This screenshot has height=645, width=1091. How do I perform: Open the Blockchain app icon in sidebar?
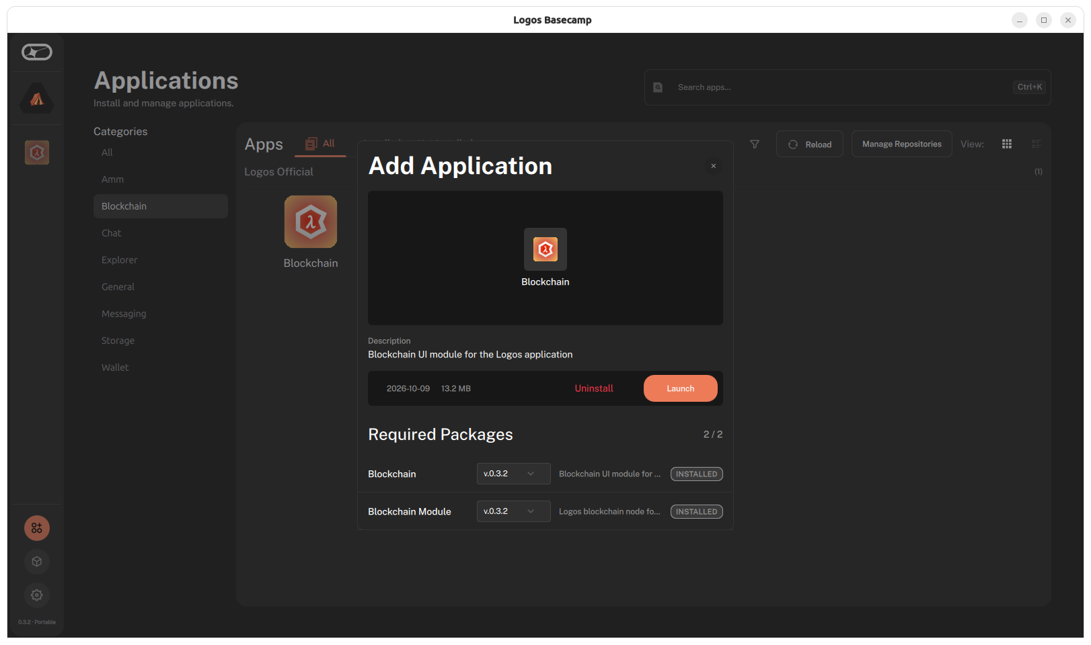point(37,153)
